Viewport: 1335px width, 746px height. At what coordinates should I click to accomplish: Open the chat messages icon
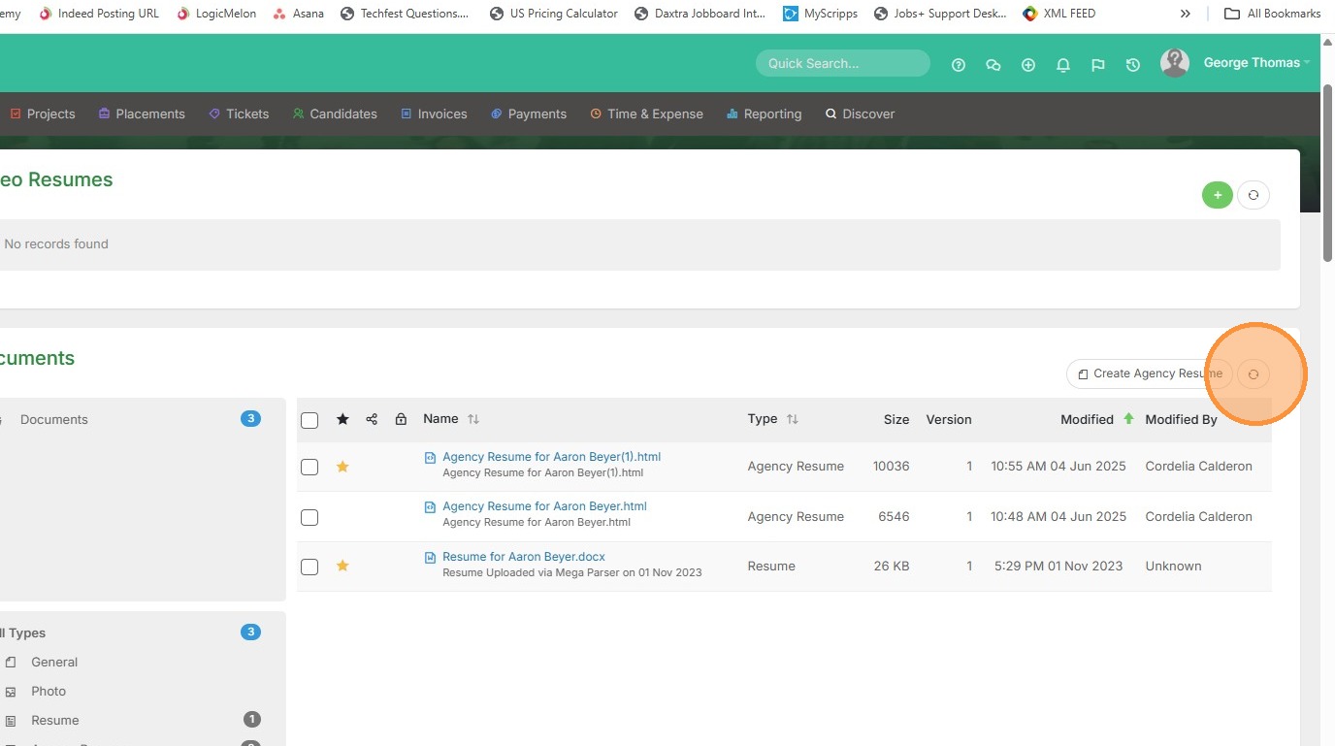click(993, 65)
